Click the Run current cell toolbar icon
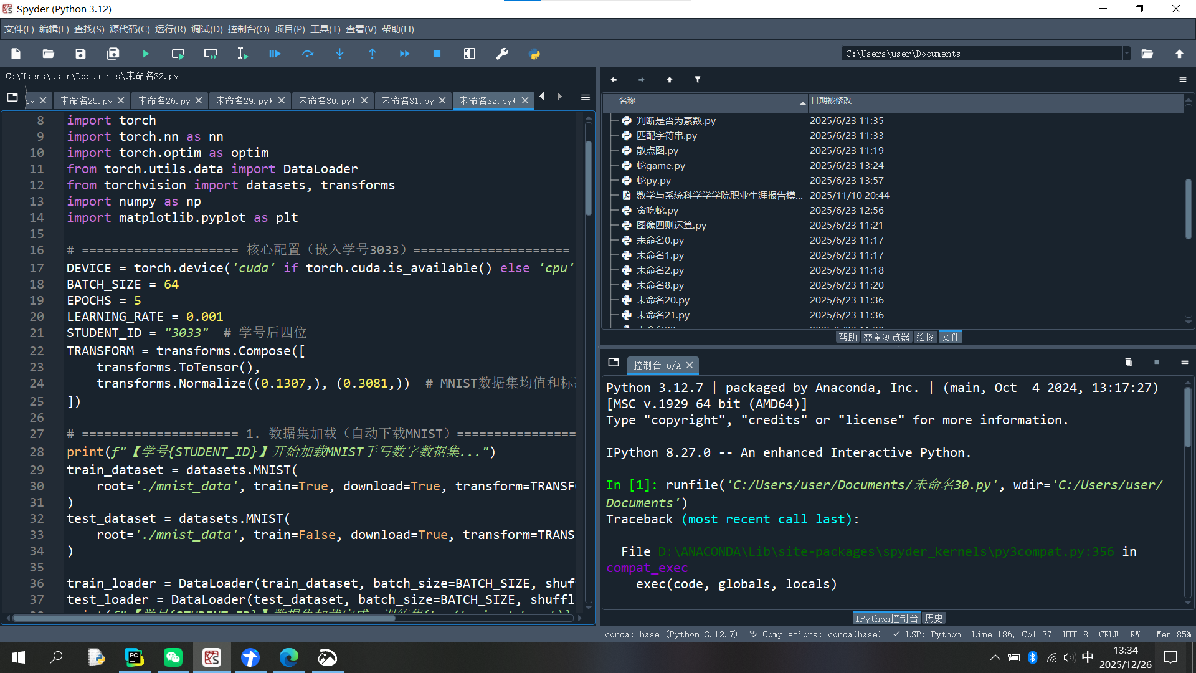Image resolution: width=1196 pixels, height=673 pixels. coord(178,54)
